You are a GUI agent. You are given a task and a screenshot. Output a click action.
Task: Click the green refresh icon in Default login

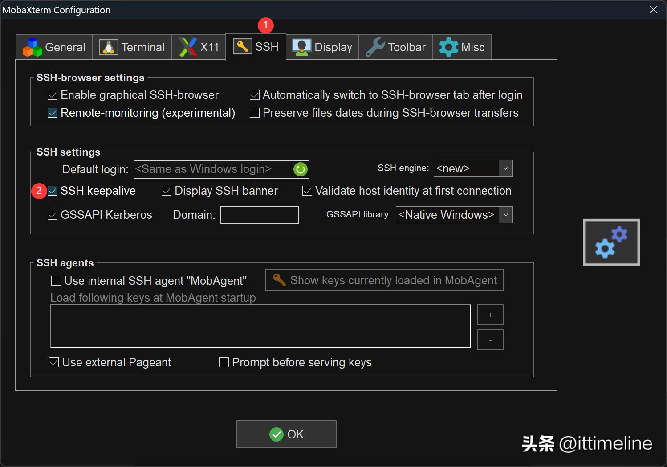point(301,169)
